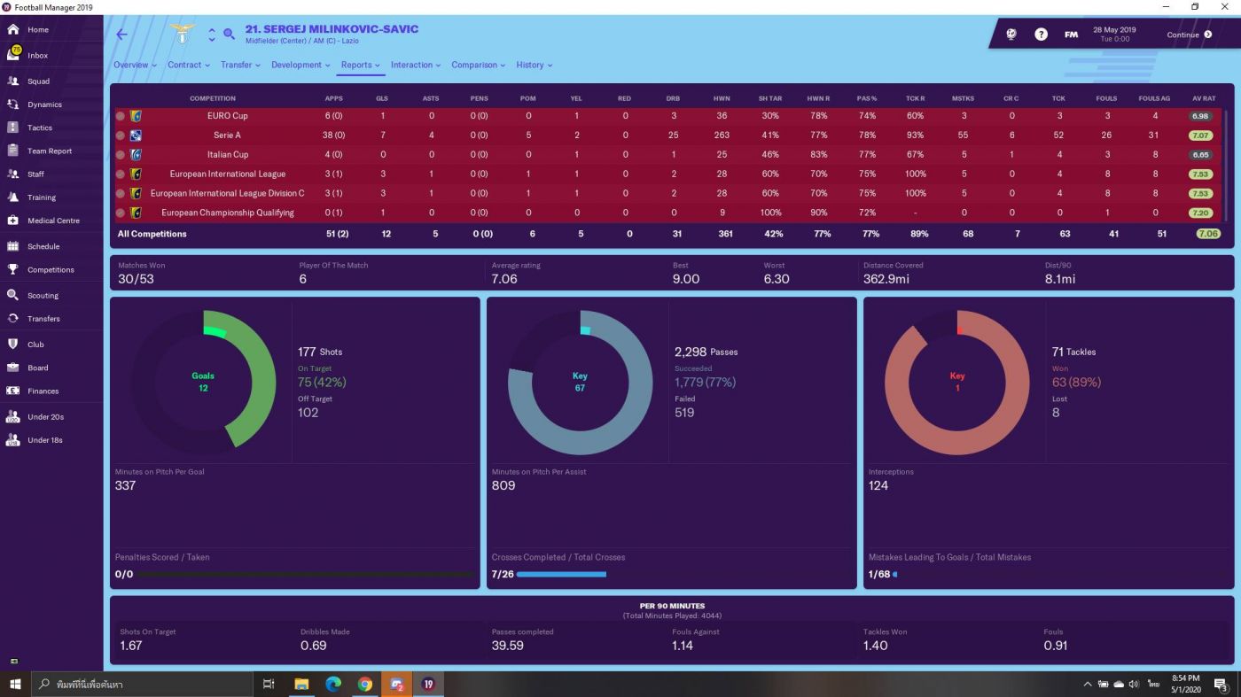Image resolution: width=1241 pixels, height=697 pixels.
Task: Launch Chrome from the Windows taskbar
Action: 364,684
